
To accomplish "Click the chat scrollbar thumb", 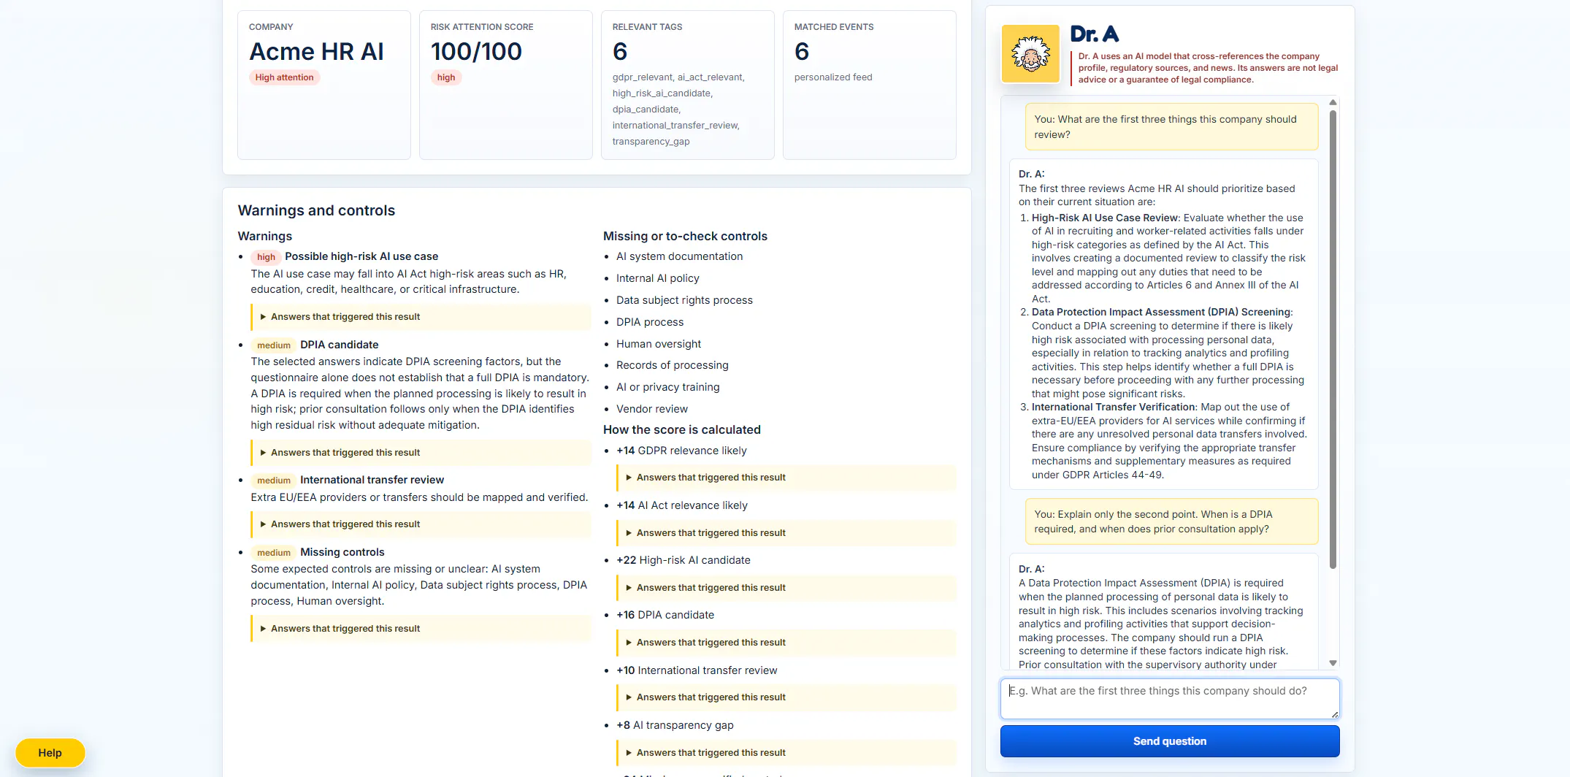I will 1333,340.
